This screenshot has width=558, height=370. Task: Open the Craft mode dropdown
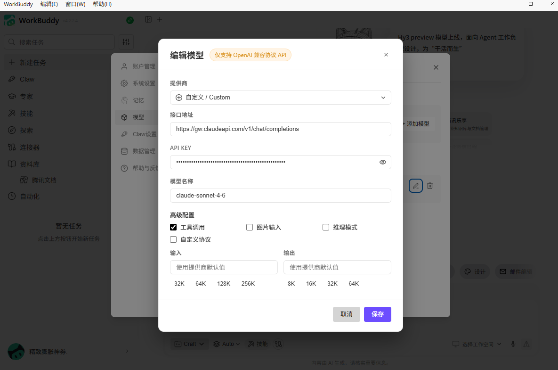click(x=189, y=344)
